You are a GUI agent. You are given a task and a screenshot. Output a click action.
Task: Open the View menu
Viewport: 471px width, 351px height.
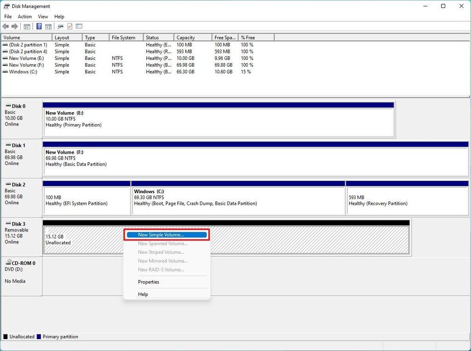point(43,16)
